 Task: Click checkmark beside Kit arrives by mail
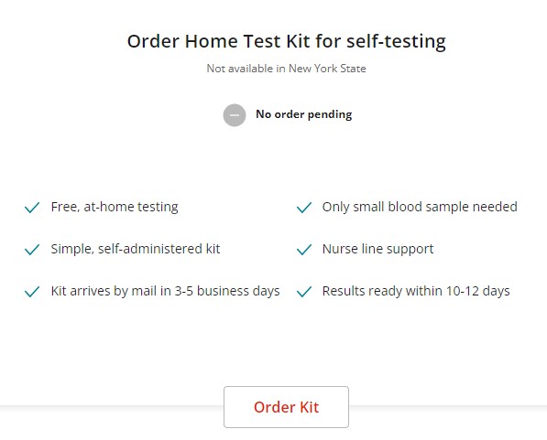point(32,292)
